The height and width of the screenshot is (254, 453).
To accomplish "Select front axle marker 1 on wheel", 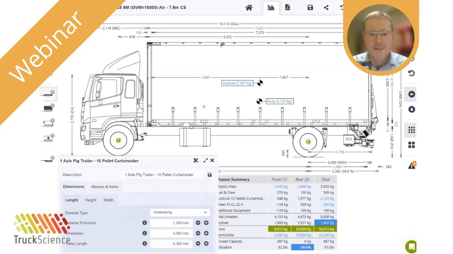I will pyautogui.click(x=118, y=140).
